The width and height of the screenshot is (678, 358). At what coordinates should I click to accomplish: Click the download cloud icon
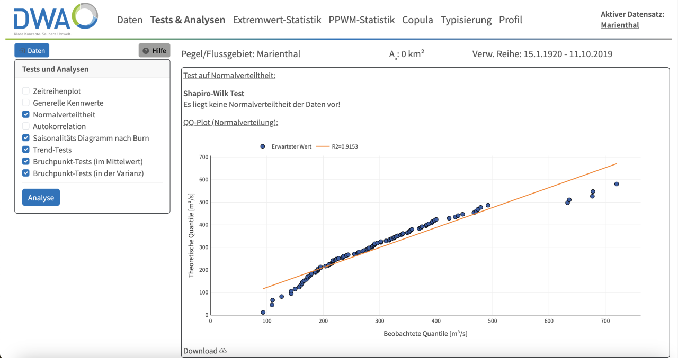point(223,351)
